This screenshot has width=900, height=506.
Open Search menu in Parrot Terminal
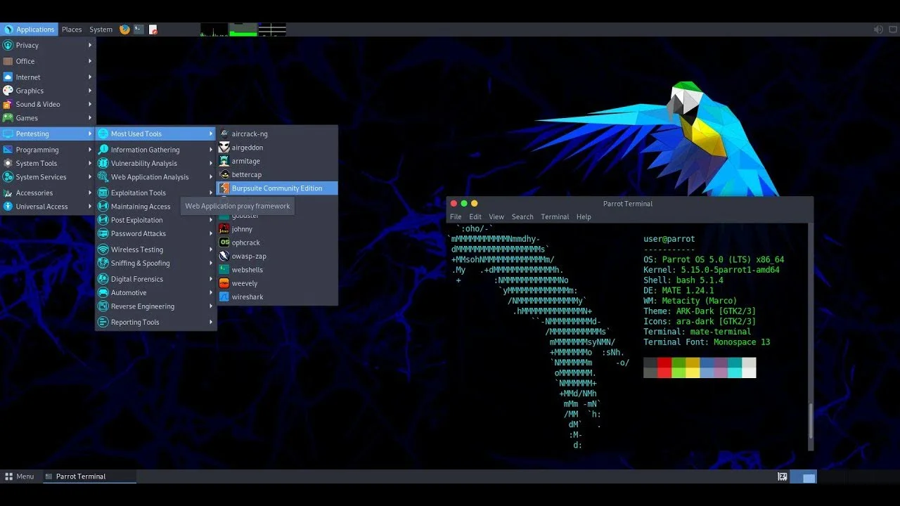coord(522,216)
